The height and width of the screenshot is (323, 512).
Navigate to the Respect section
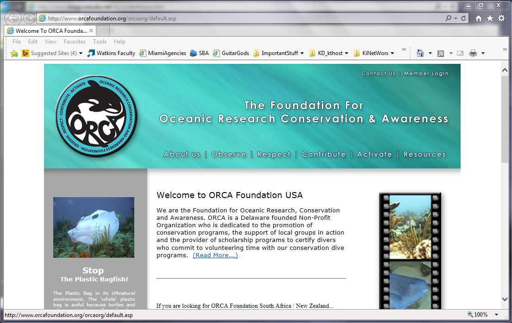(274, 154)
